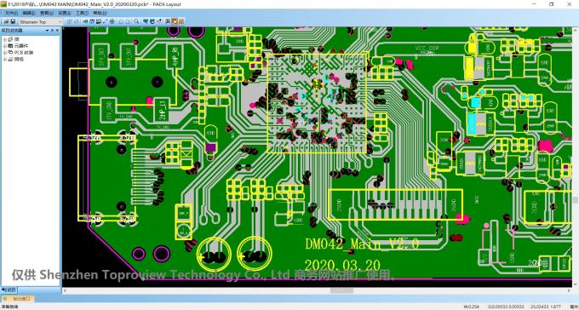Image resolution: width=579 pixels, height=310 pixels.
Task: Expand the 元器件 (Components) tree node
Action: click(x=5, y=46)
